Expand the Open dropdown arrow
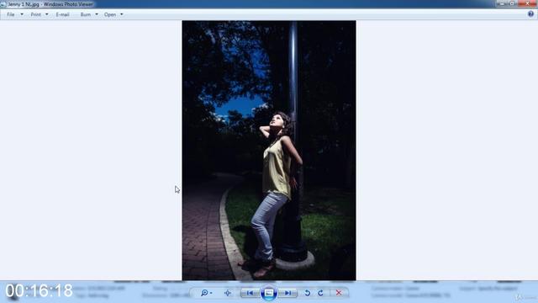The width and height of the screenshot is (538, 303). 121,14
